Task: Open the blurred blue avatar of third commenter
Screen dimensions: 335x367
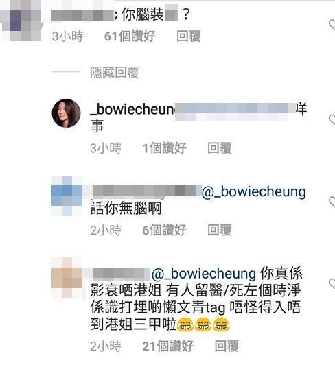Action: [67, 196]
